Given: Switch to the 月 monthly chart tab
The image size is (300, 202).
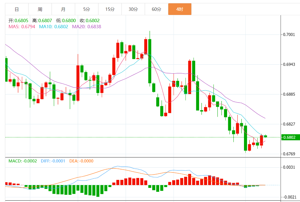Looking at the screenshot, I should click(x=63, y=9).
